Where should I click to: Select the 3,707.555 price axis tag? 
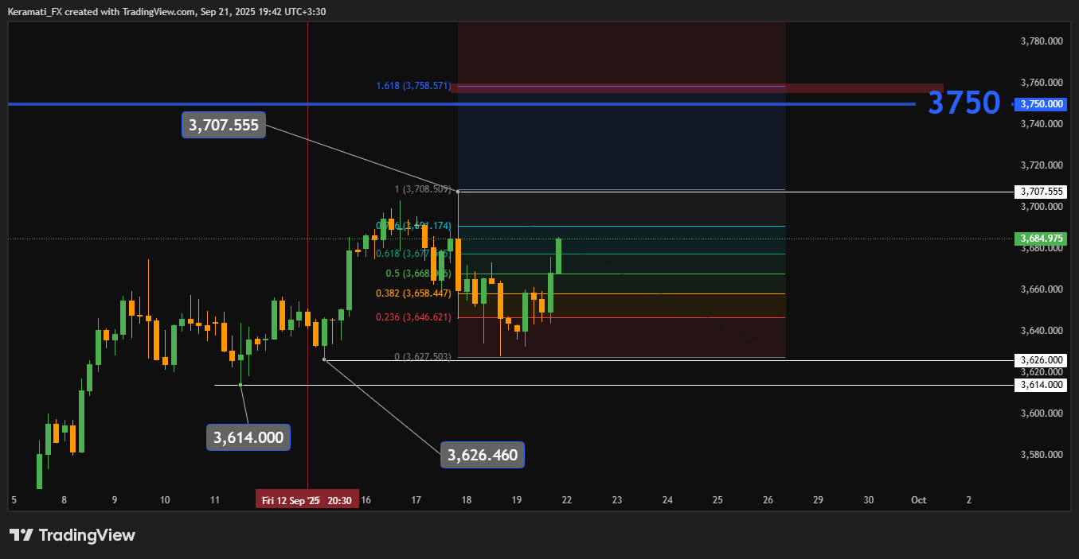point(1041,192)
